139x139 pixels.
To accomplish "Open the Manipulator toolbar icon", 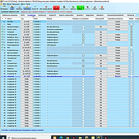I will click(4, 8).
